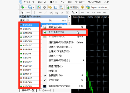The image size is (130, 93).
Task: Open dropdown arrow next to new chart icon
Action: coord(26,7)
